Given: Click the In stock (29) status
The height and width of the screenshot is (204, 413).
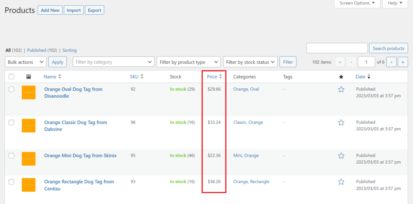Looking at the screenshot, I should click(182, 89).
